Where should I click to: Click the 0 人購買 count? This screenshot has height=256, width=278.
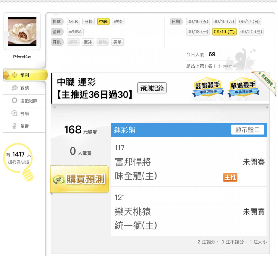point(81,151)
